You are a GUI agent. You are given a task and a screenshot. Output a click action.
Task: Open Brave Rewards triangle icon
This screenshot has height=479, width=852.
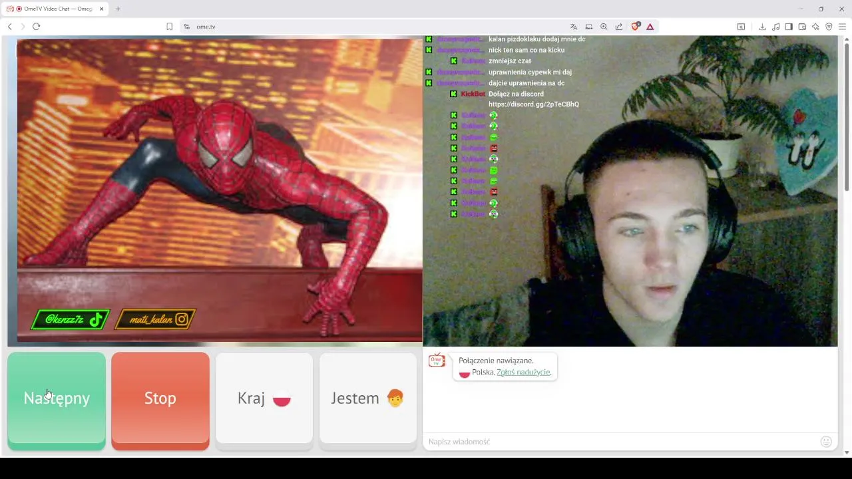click(x=650, y=27)
